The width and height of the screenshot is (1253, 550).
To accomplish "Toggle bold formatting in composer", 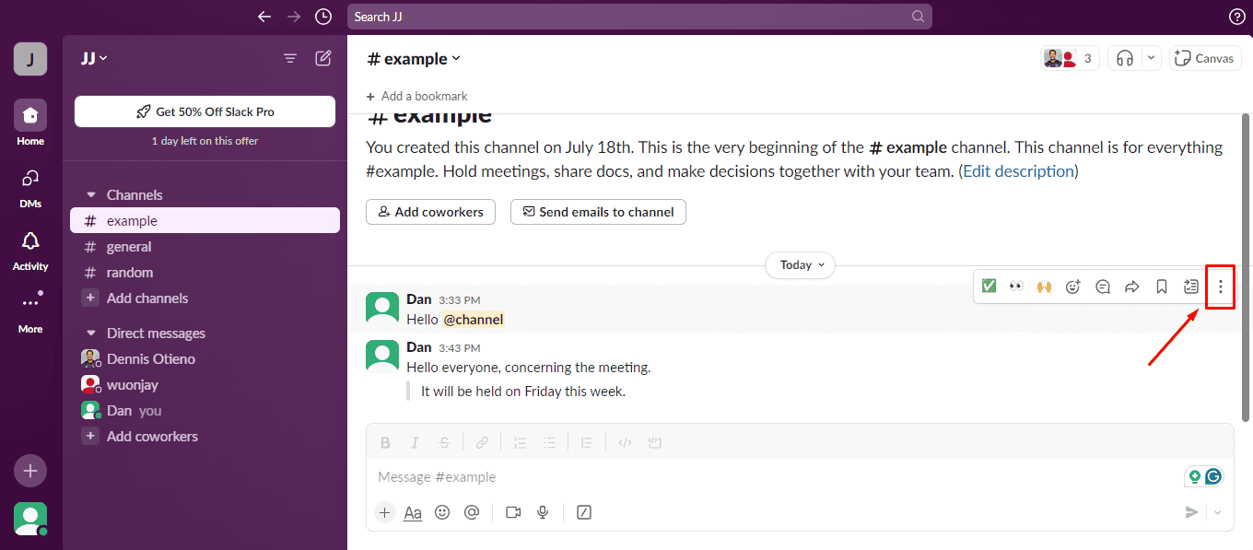I will click(x=386, y=443).
